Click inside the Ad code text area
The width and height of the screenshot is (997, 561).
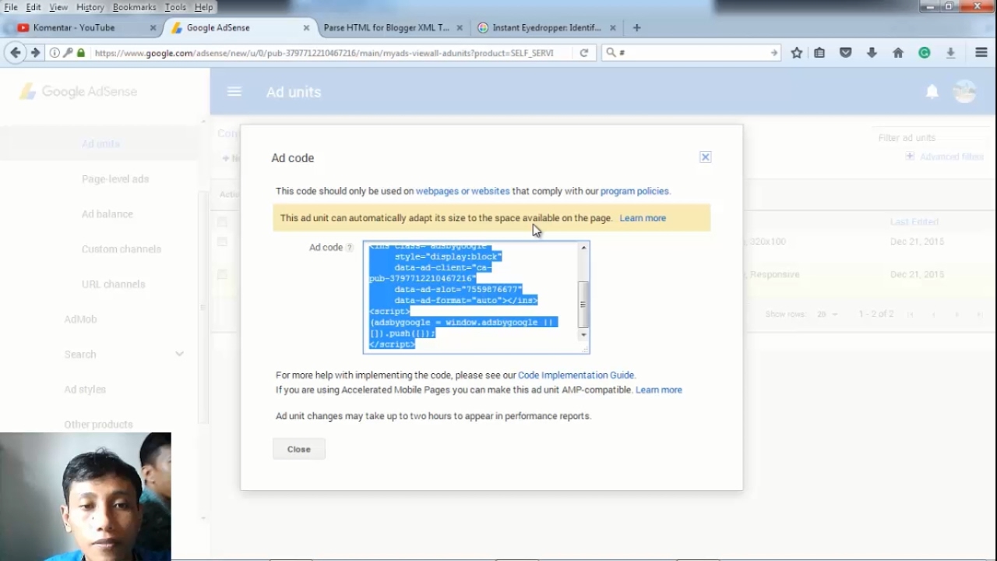click(x=470, y=296)
